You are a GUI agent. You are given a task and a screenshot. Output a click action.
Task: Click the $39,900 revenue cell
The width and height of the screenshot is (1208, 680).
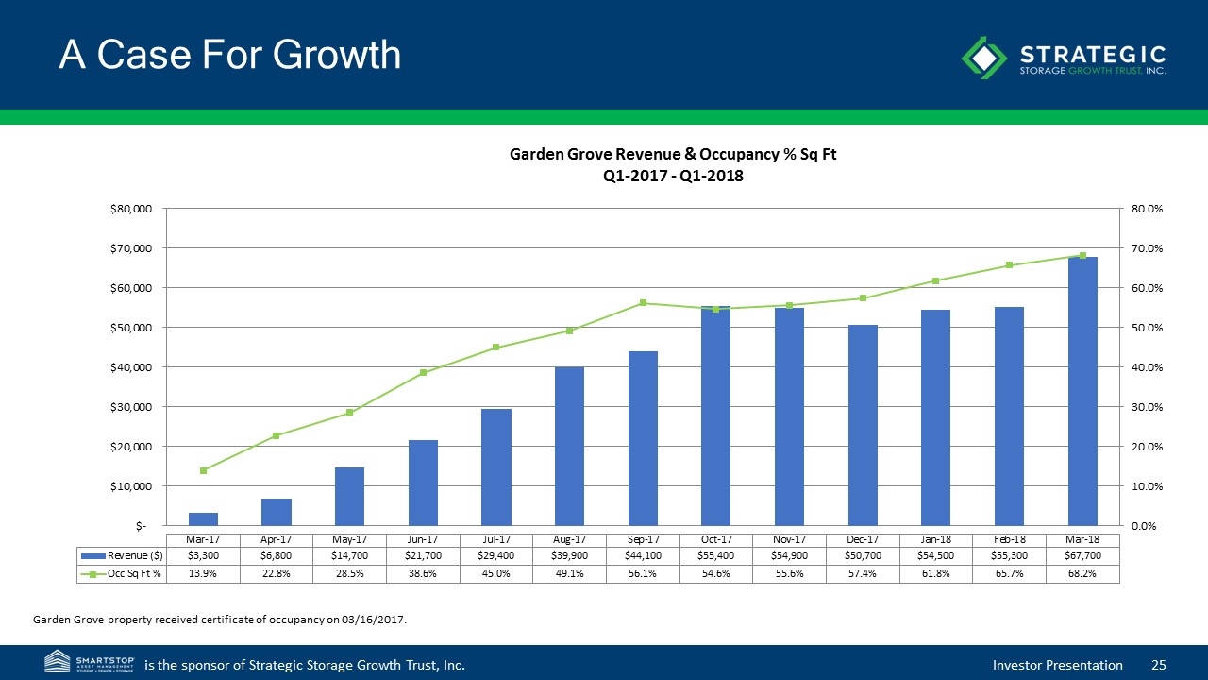tap(569, 557)
